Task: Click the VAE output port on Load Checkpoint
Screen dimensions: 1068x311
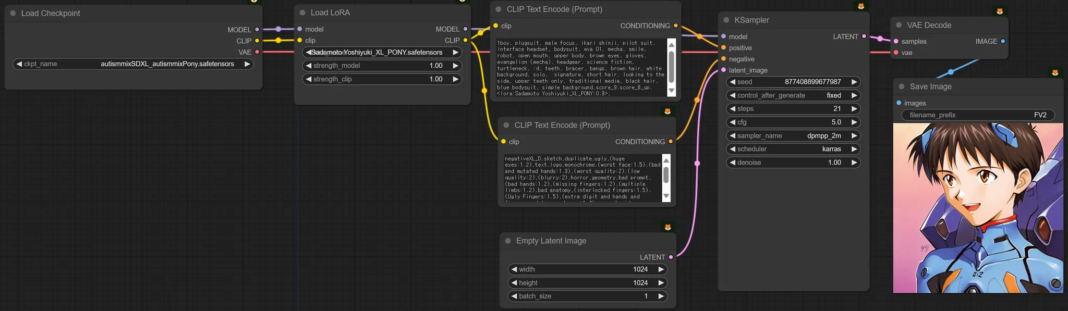Action: tap(257, 52)
